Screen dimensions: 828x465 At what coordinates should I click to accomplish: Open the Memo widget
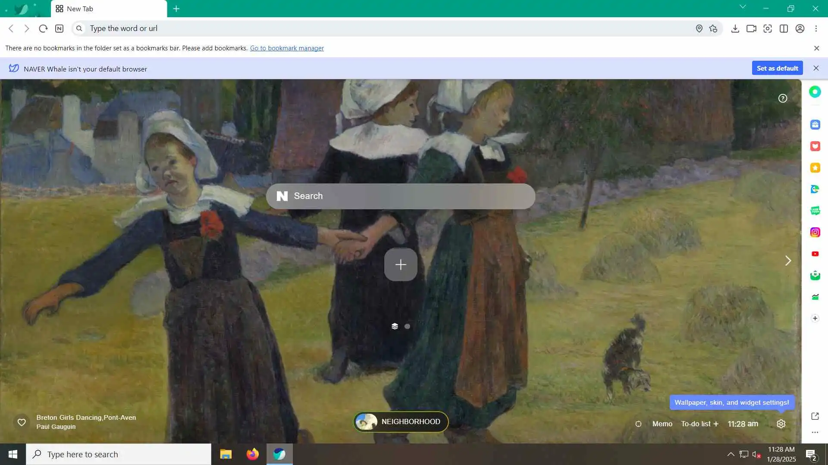[662, 424]
